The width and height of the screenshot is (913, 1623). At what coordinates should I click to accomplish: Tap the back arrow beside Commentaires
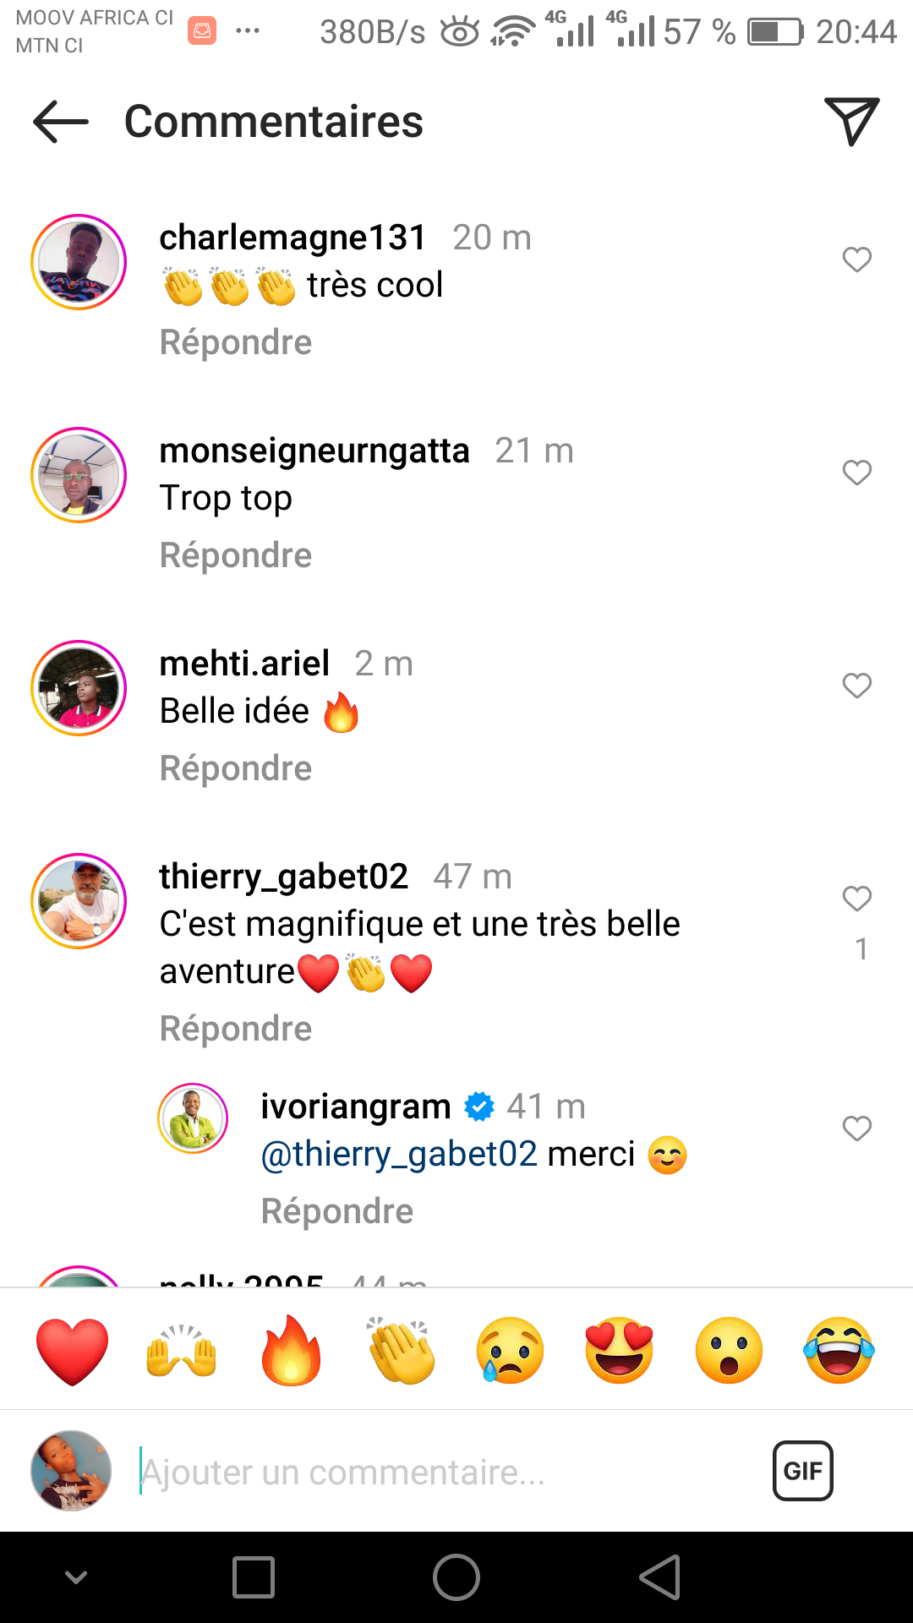point(61,122)
